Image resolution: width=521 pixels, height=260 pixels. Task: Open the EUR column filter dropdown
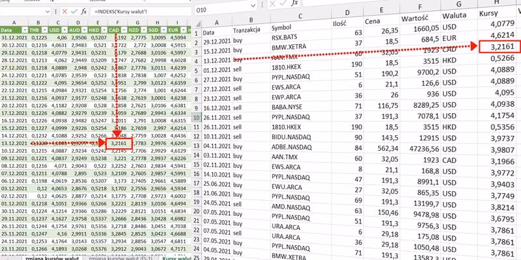pyautogui.click(x=184, y=30)
